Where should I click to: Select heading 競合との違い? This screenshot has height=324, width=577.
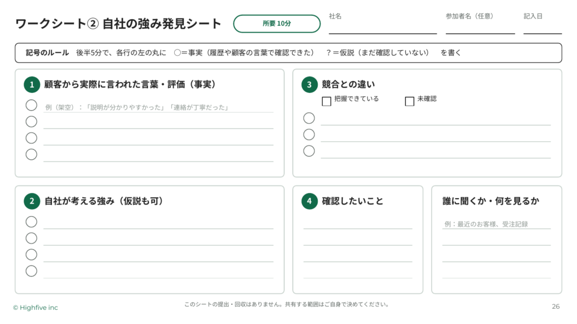[x=348, y=84]
